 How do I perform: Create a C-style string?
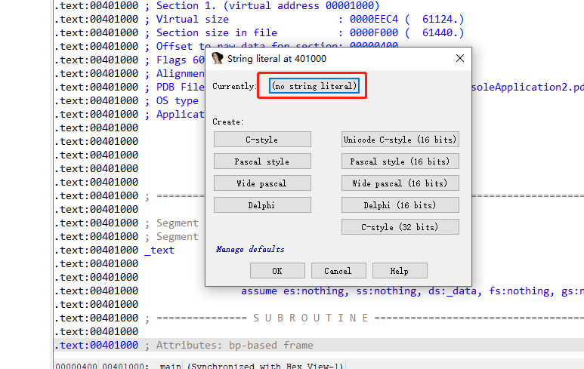click(x=262, y=140)
